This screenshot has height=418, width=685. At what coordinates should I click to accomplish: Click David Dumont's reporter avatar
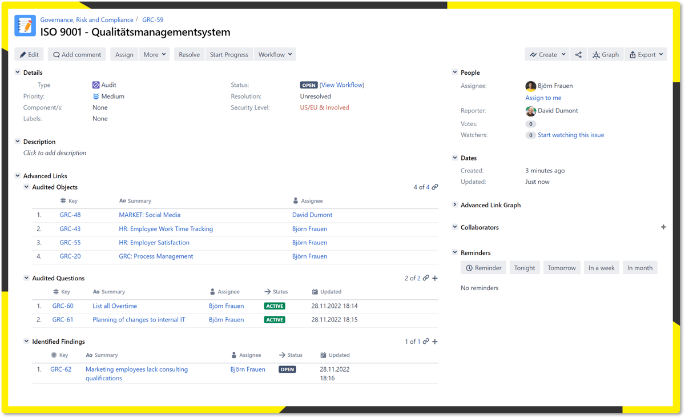click(530, 111)
